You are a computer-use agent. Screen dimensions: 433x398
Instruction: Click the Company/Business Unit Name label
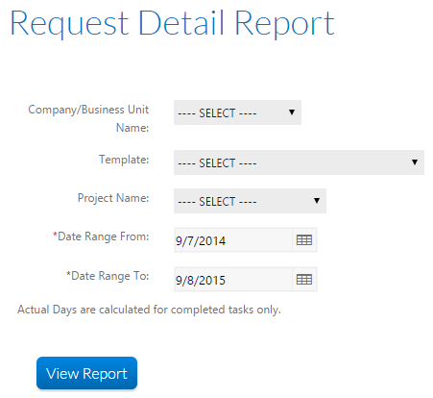pos(88,118)
